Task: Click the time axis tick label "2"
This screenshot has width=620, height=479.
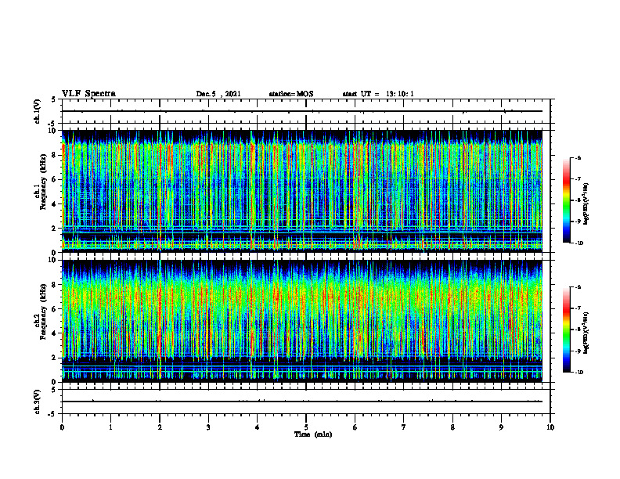Action: point(160,427)
